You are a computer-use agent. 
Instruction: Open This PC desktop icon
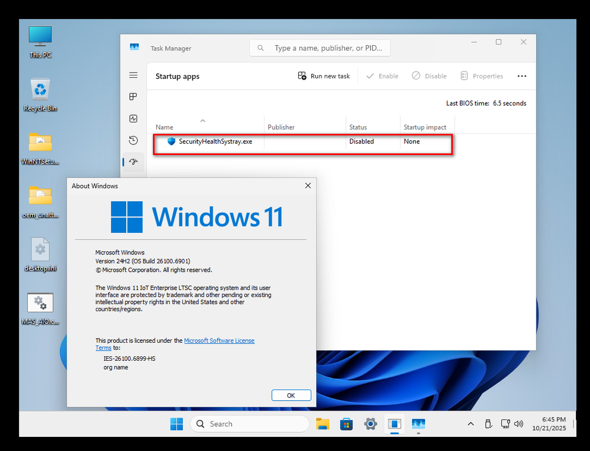tap(40, 42)
